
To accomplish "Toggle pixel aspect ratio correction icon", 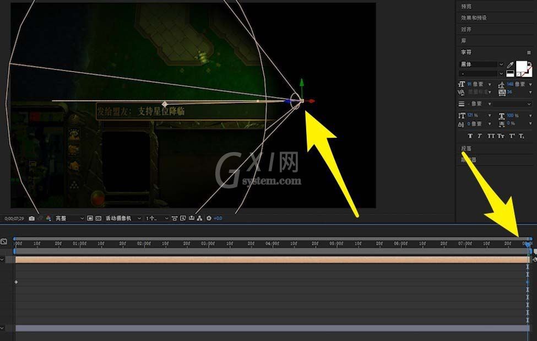I will pos(175,218).
